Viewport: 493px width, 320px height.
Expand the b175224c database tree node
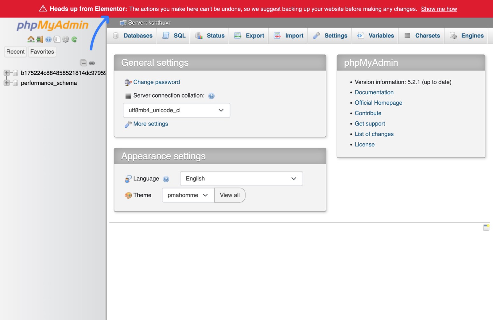click(6, 73)
